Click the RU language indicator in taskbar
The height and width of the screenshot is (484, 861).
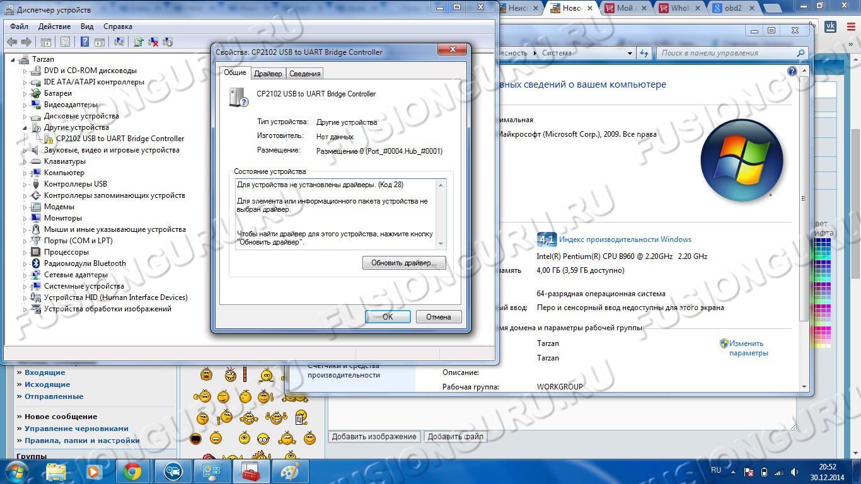point(716,470)
